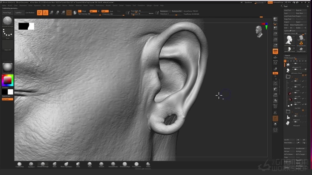
Task: Select the Cylinder3D tool thumbnail
Action: (x=301, y=38)
